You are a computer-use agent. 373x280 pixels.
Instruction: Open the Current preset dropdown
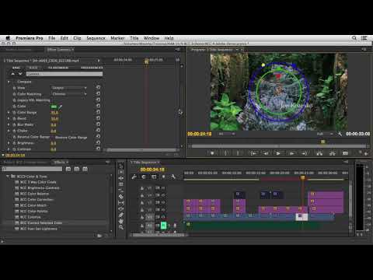(x=64, y=74)
